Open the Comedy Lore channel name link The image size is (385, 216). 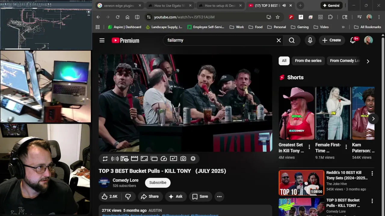pyautogui.click(x=125, y=180)
